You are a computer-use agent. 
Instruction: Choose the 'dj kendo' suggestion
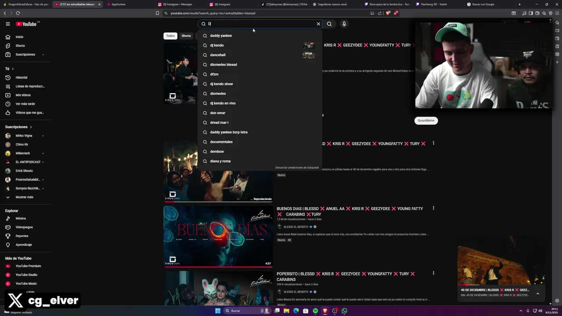click(x=259, y=45)
